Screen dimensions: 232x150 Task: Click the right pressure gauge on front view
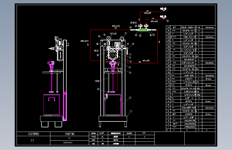(x=122, y=38)
